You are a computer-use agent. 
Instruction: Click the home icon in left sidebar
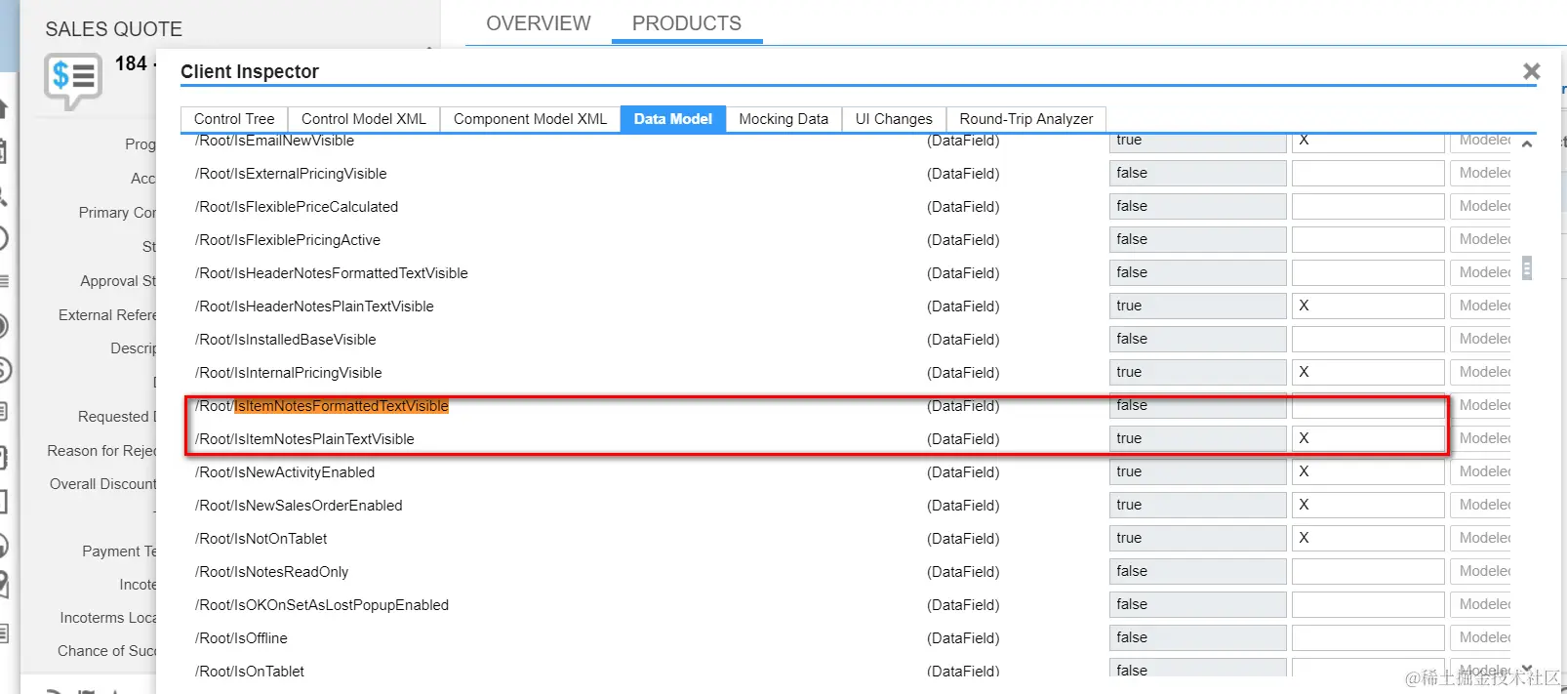click(x=4, y=109)
